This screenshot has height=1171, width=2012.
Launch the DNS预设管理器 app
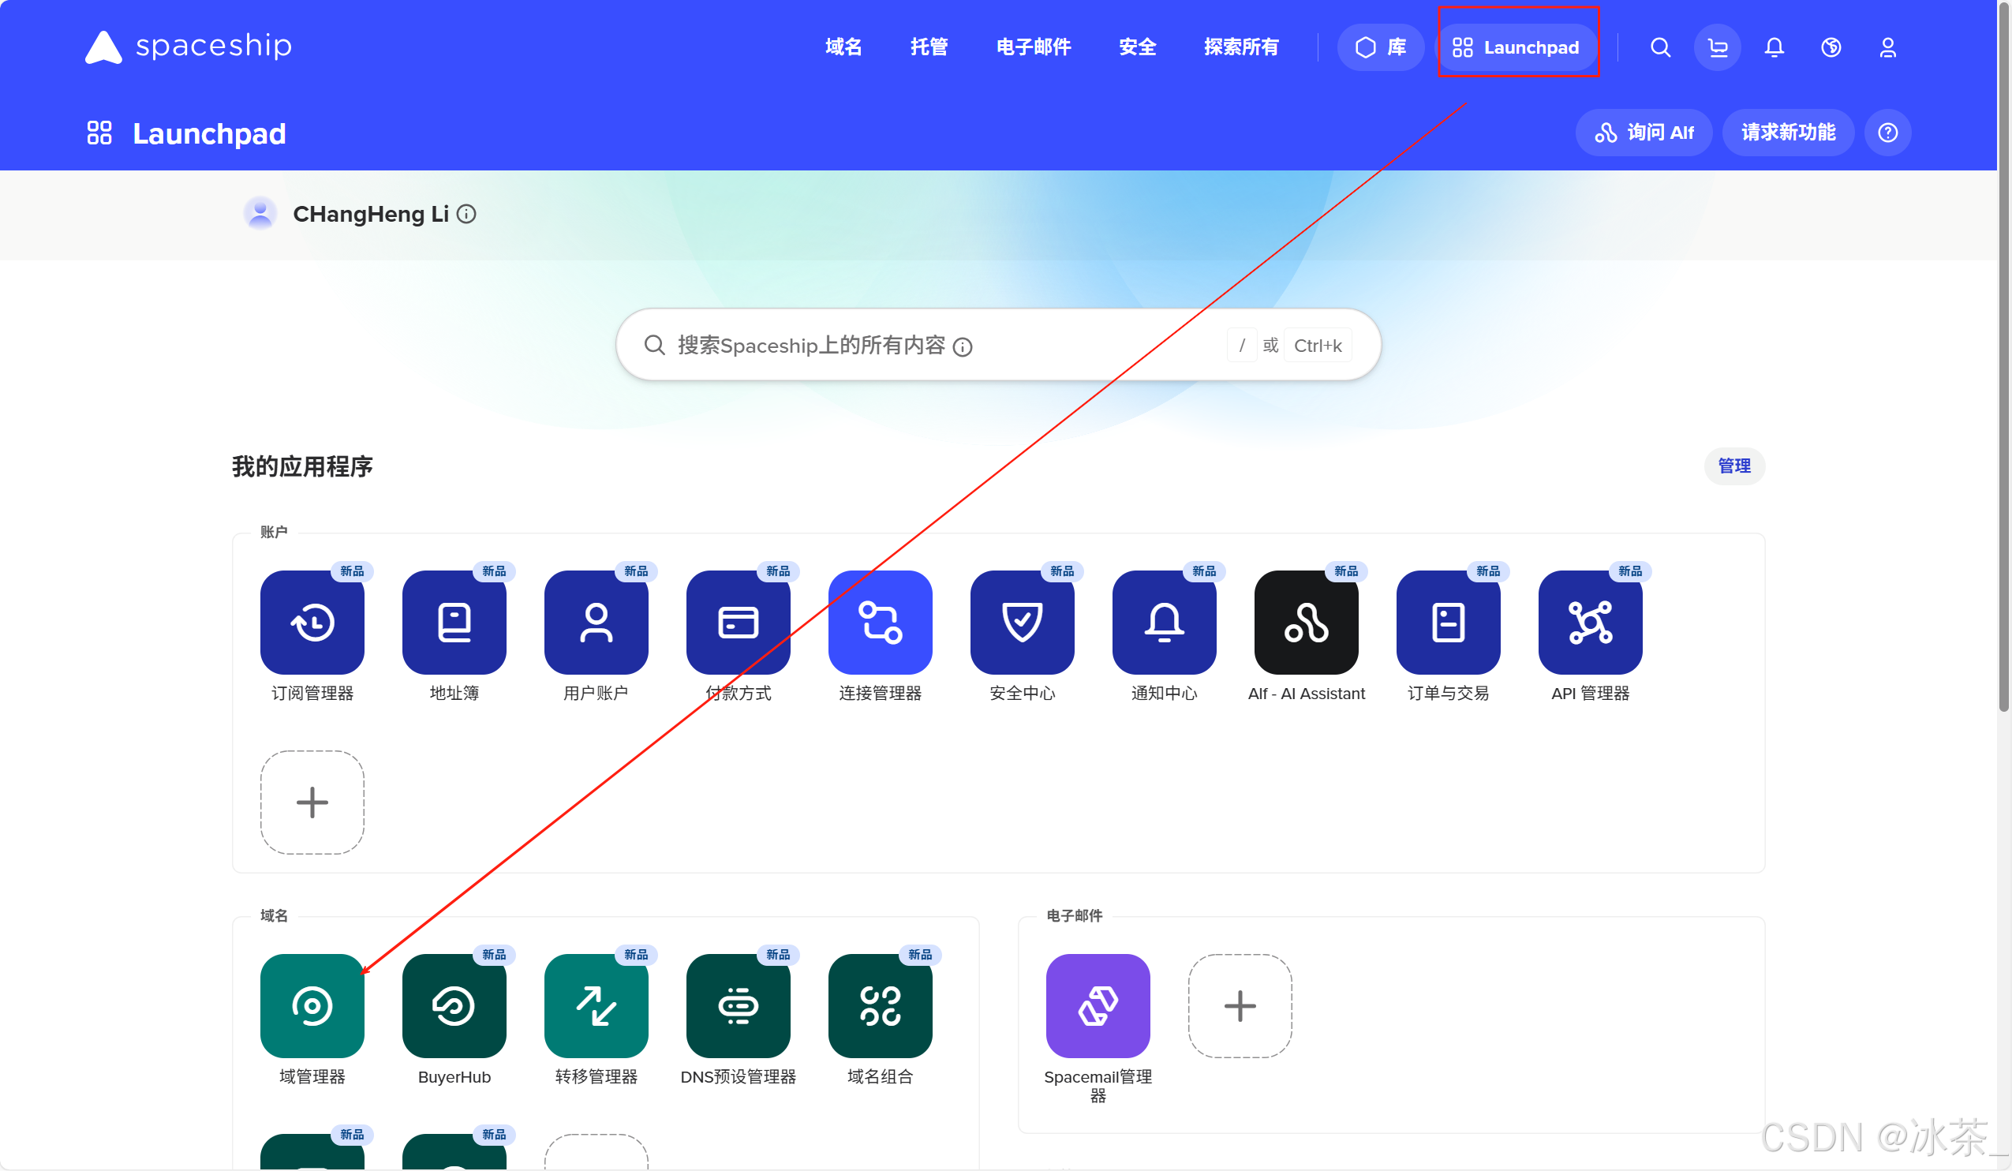coord(738,1005)
